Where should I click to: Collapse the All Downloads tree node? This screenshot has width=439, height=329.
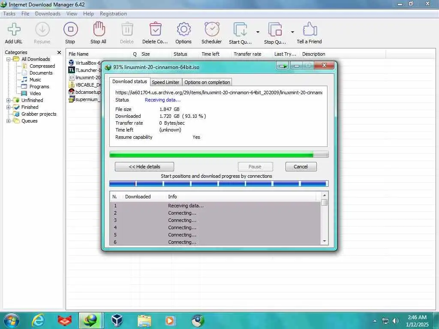pos(9,59)
